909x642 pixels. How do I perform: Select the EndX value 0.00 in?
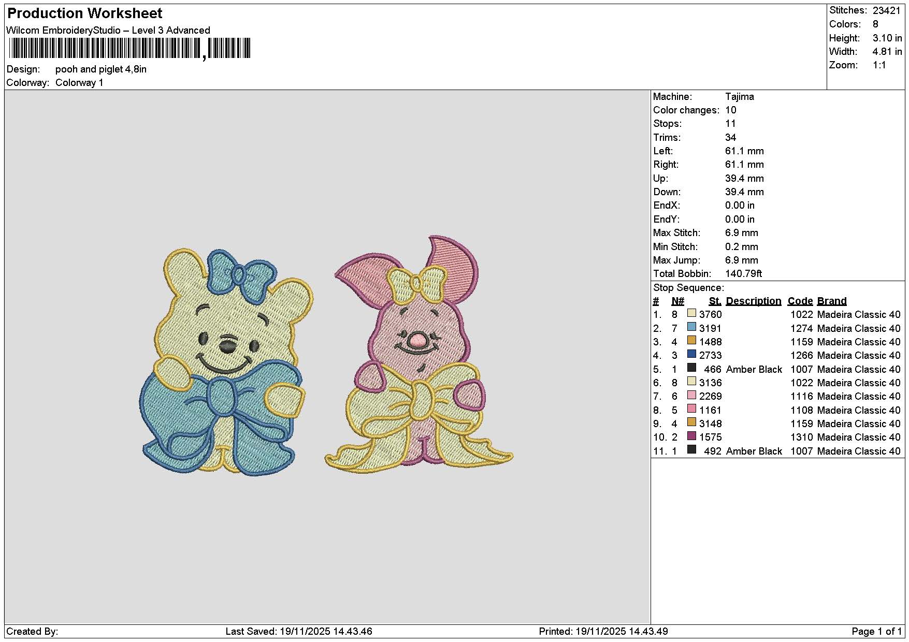[740, 205]
